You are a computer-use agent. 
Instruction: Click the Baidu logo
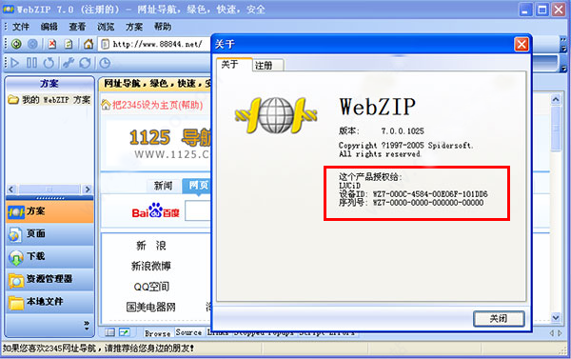155,211
